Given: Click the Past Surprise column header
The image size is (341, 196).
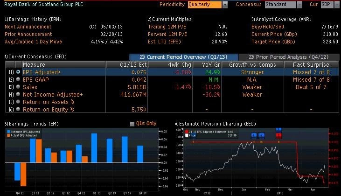Looking at the screenshot, I should [x=311, y=64].
